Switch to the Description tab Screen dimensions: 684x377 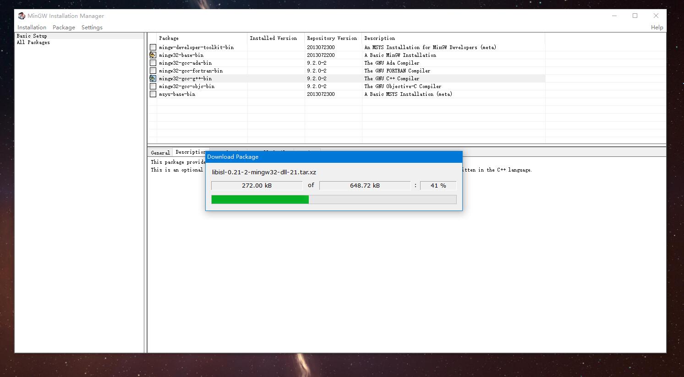pos(191,152)
